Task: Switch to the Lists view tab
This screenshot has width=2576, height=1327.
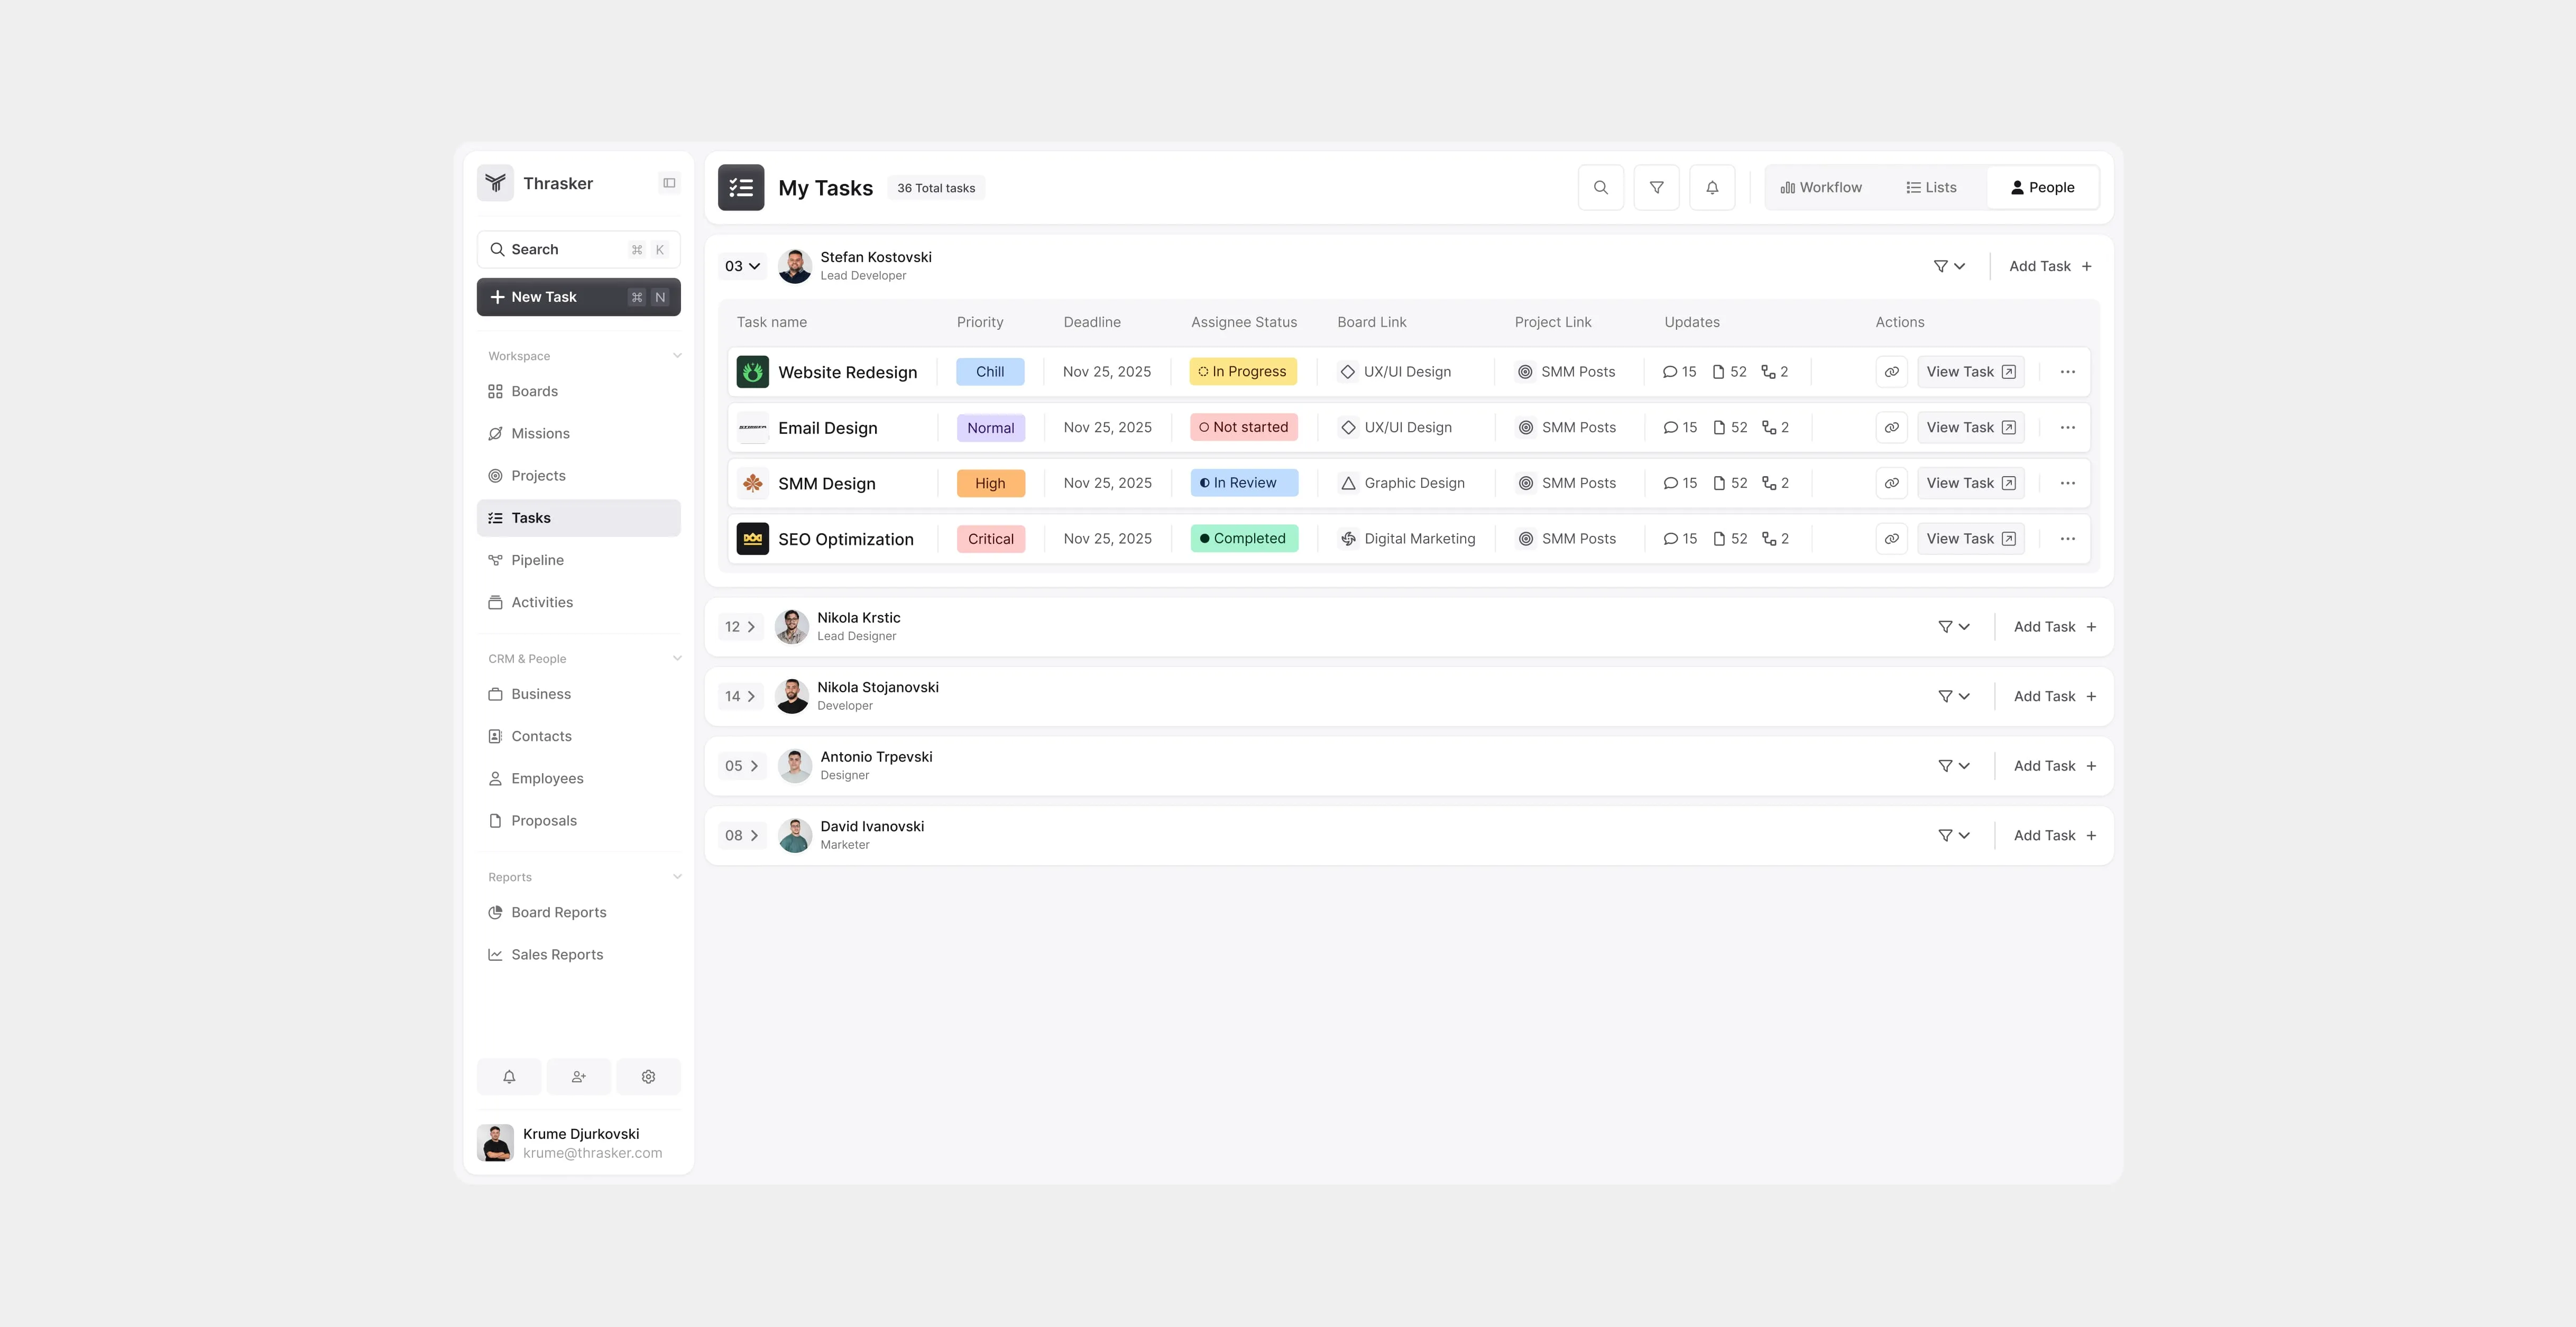Action: coord(1931,188)
